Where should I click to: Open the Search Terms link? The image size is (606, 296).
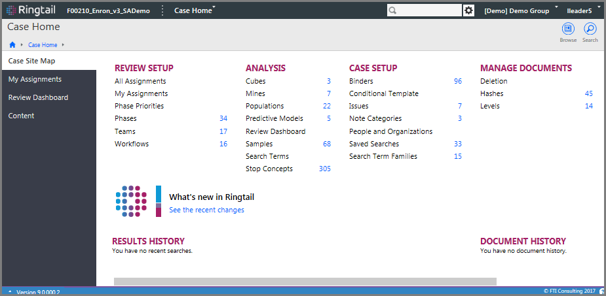267,156
